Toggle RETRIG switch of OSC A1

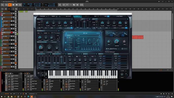click(72, 28)
